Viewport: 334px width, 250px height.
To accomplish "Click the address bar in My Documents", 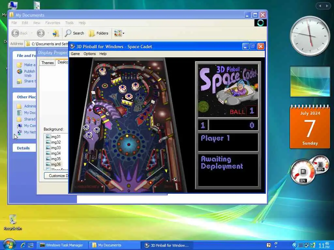I will pyautogui.click(x=47, y=44).
